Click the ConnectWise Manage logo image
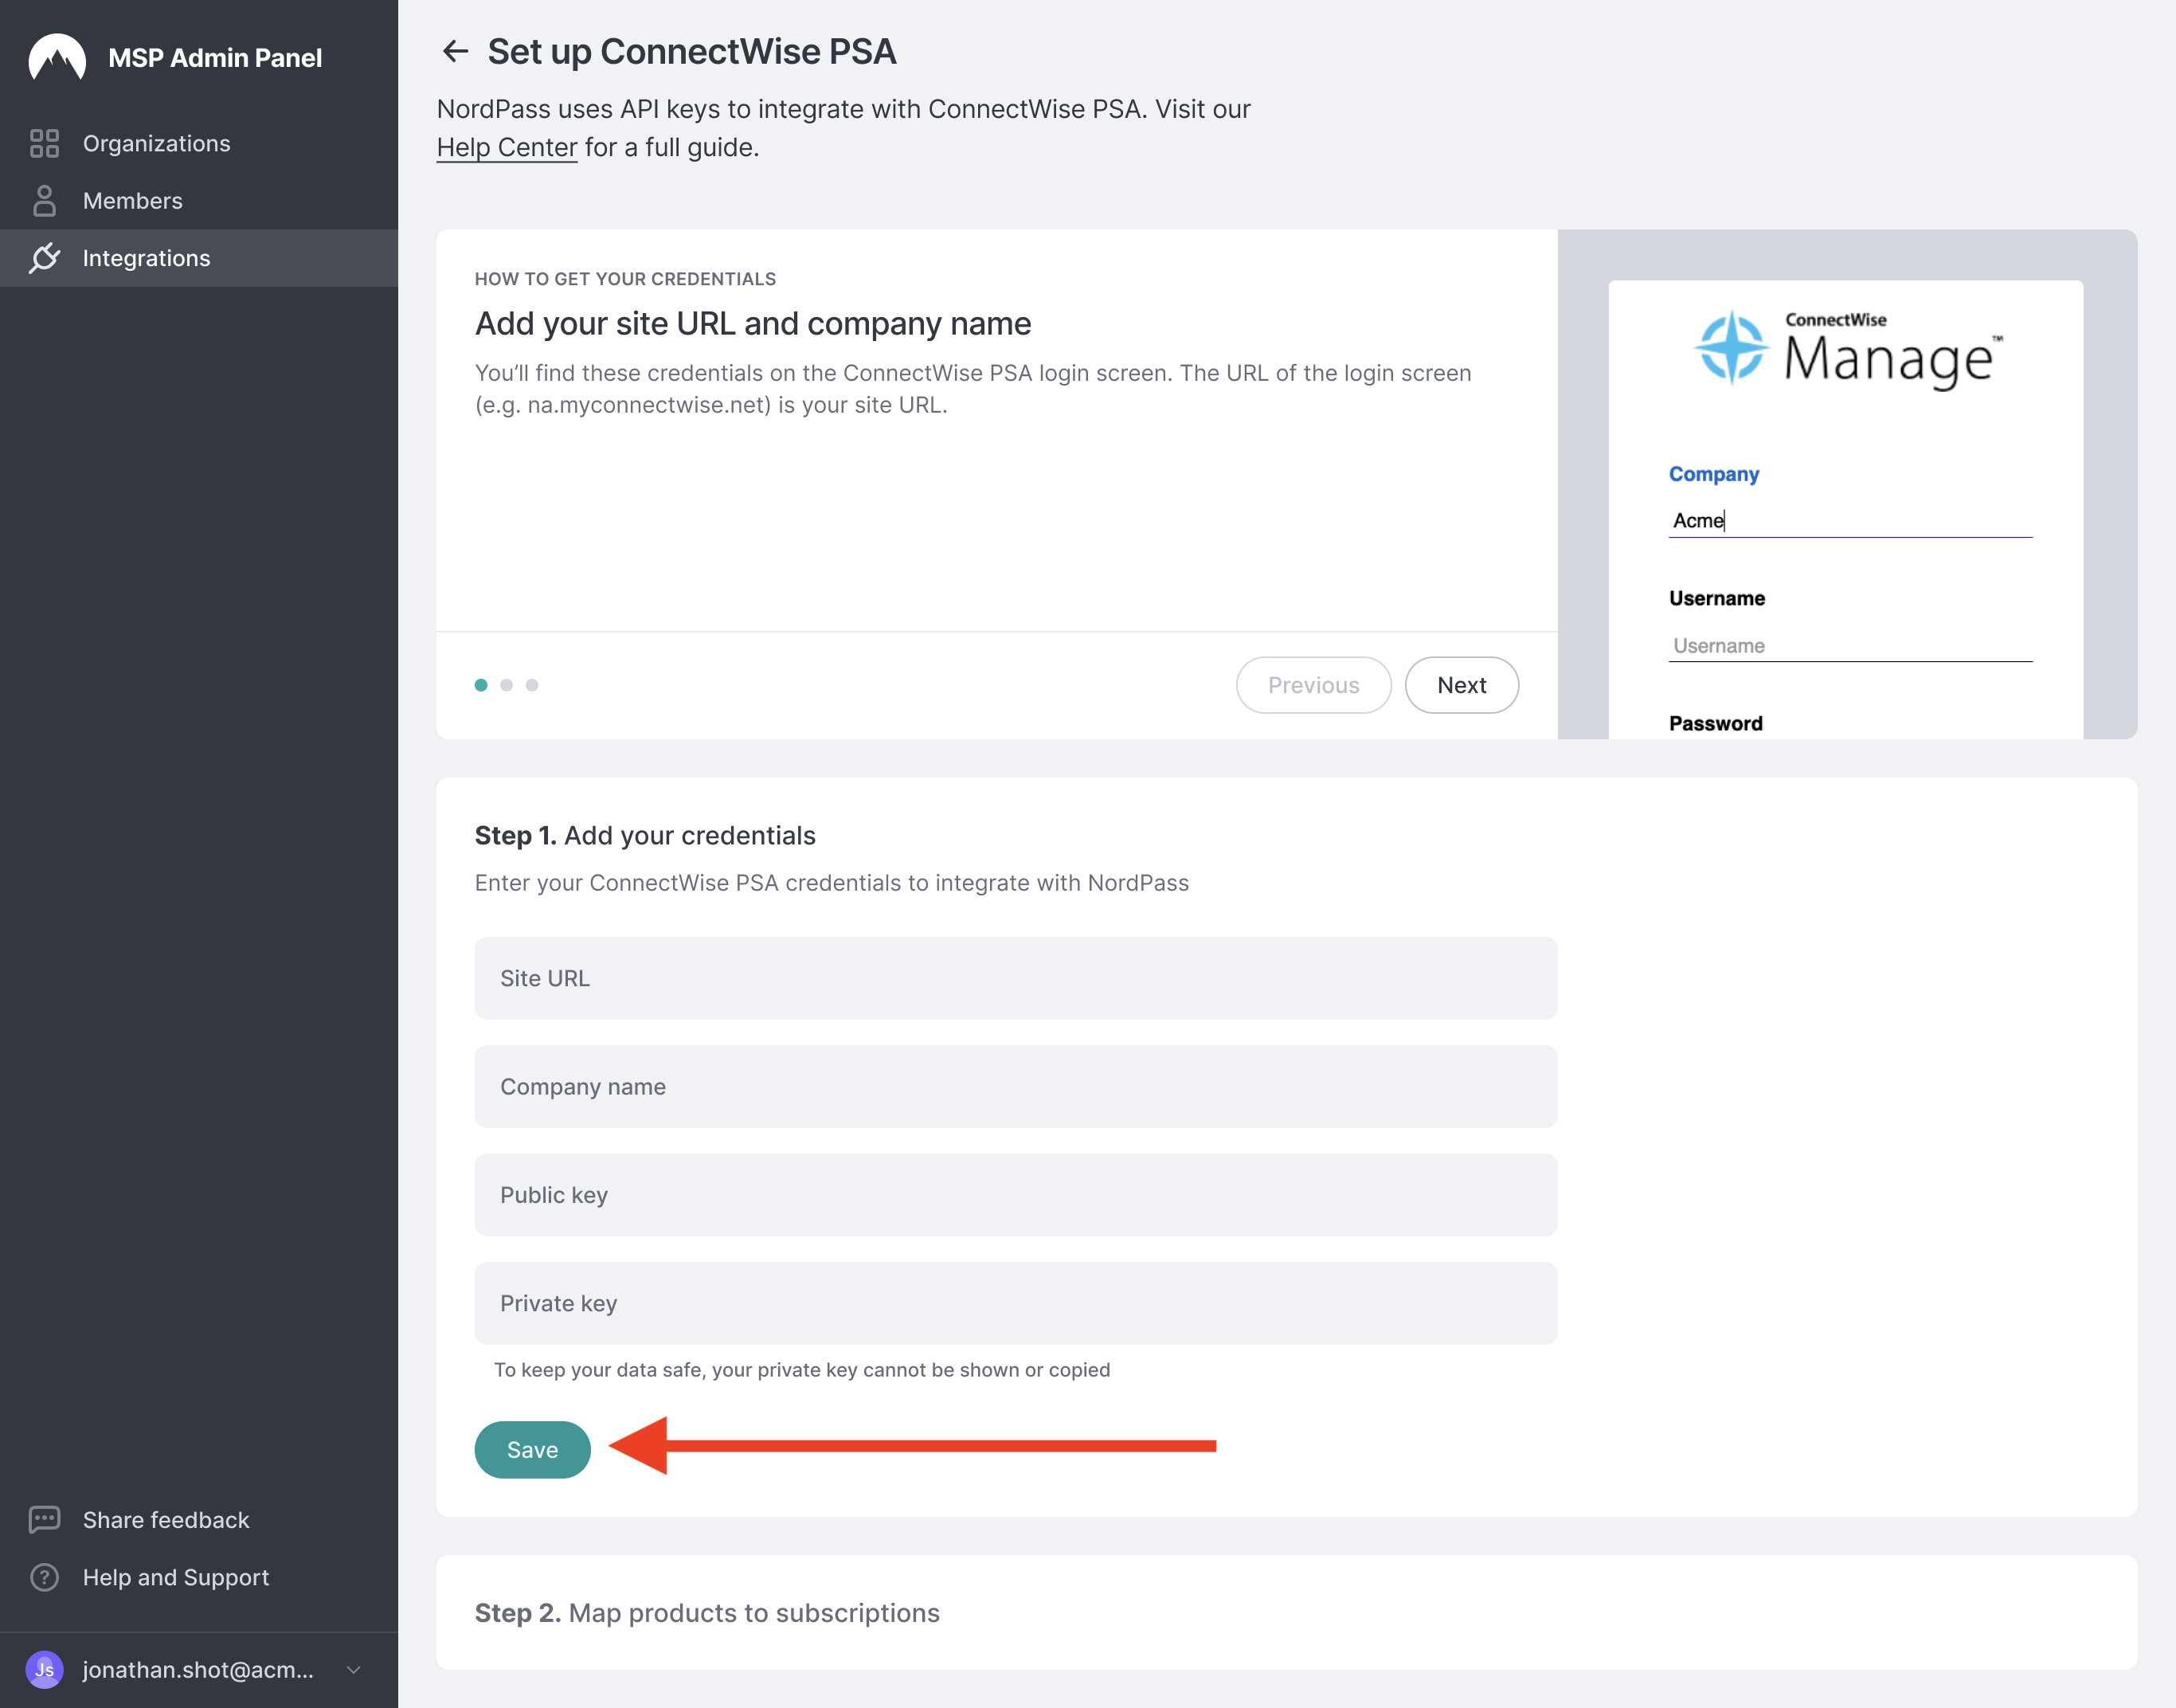This screenshot has width=2176, height=1708. click(x=1846, y=349)
